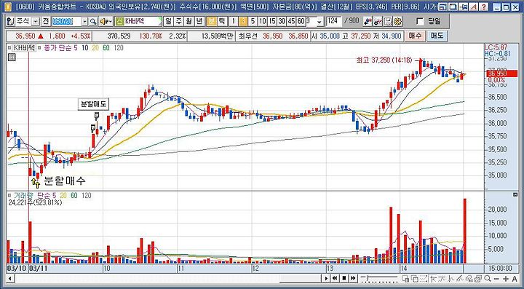Click the play button on the bottom bar

click(327, 278)
